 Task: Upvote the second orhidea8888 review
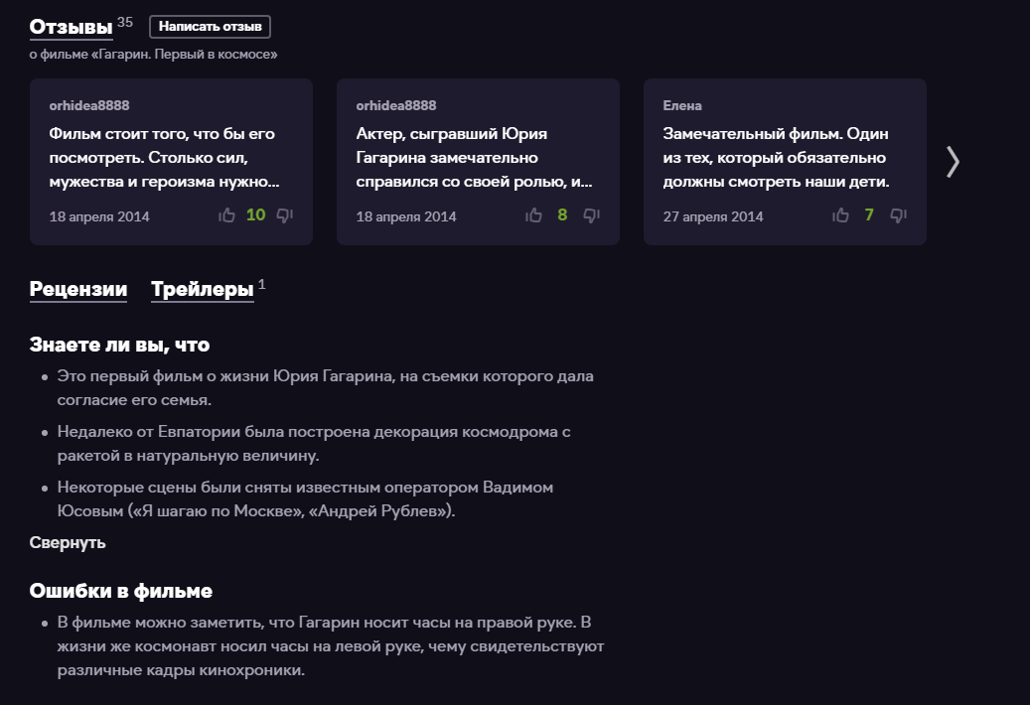[x=532, y=214]
